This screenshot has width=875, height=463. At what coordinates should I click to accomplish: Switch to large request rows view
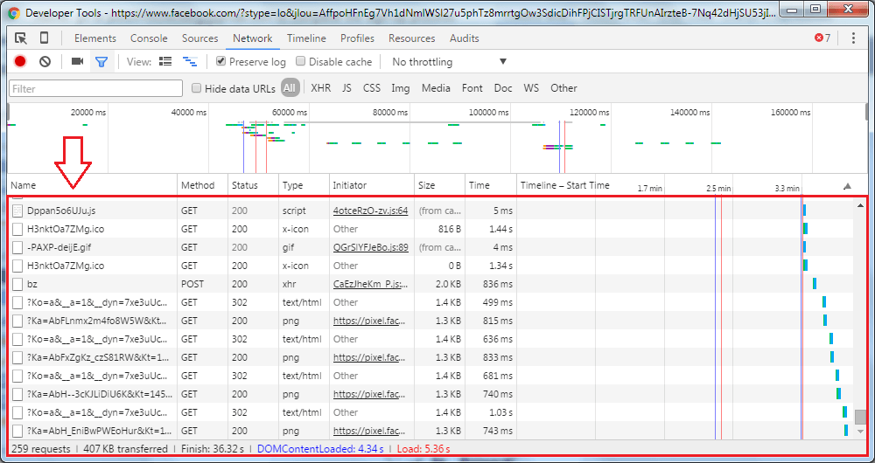pyautogui.click(x=165, y=62)
